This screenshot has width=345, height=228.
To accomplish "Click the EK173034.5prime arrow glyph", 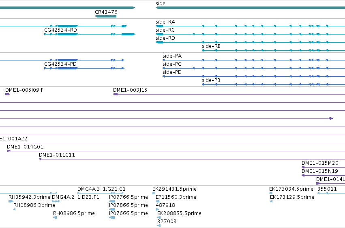I will coord(271,193).
